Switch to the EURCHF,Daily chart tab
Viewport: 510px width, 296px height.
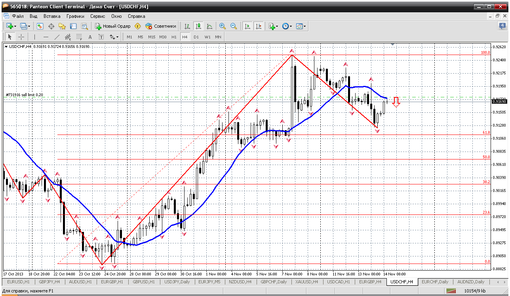click(x=435, y=282)
